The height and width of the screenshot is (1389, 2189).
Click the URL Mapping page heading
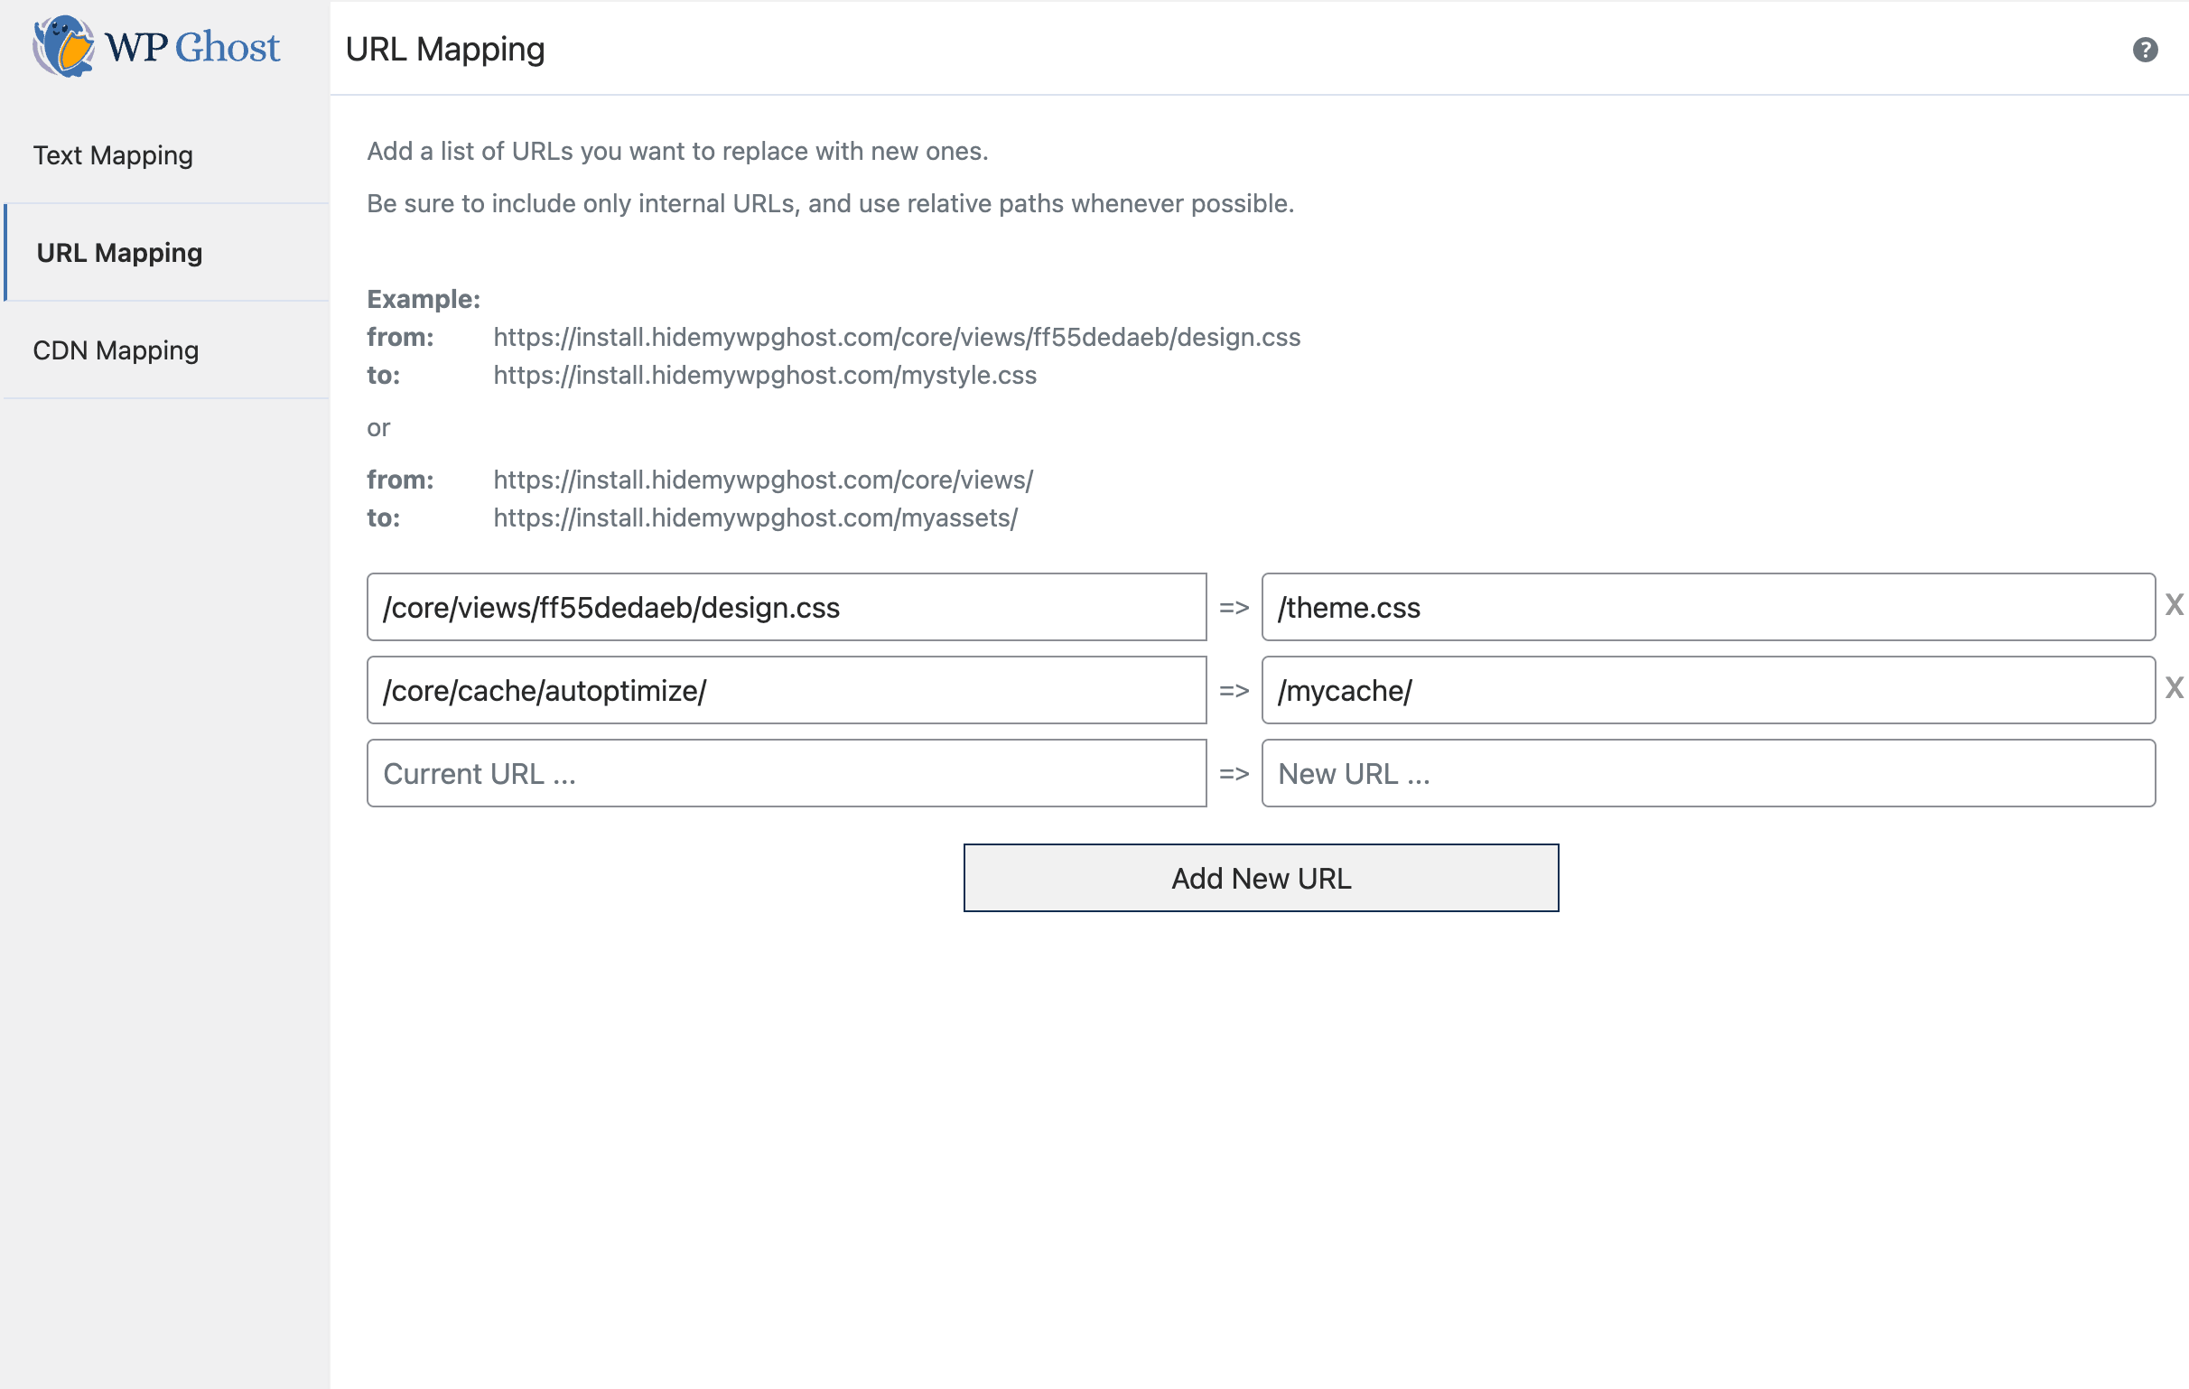pos(444,49)
